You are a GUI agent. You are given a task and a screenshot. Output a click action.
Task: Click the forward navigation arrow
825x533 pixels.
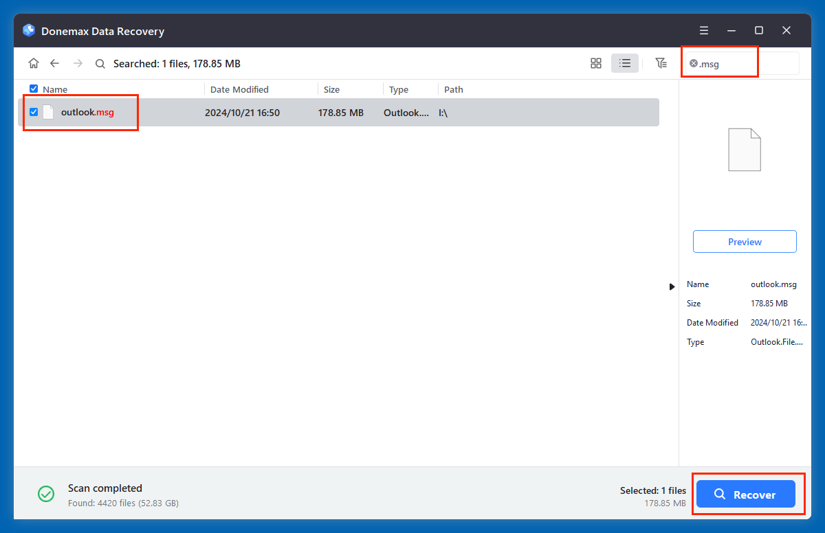click(x=76, y=63)
